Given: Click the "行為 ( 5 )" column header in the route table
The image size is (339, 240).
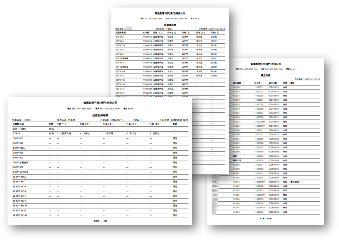Looking at the screenshot, I should tap(215, 32).
